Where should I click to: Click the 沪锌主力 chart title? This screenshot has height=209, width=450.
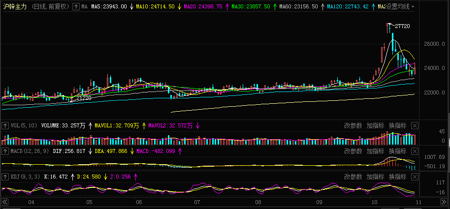[15, 7]
